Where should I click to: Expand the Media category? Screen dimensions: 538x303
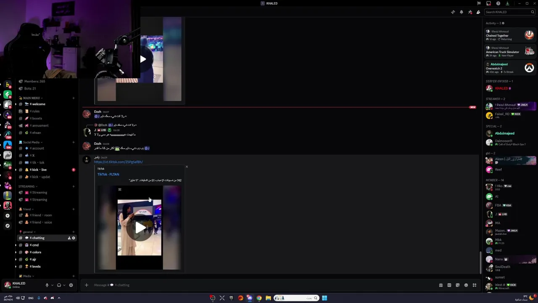pyautogui.click(x=27, y=276)
